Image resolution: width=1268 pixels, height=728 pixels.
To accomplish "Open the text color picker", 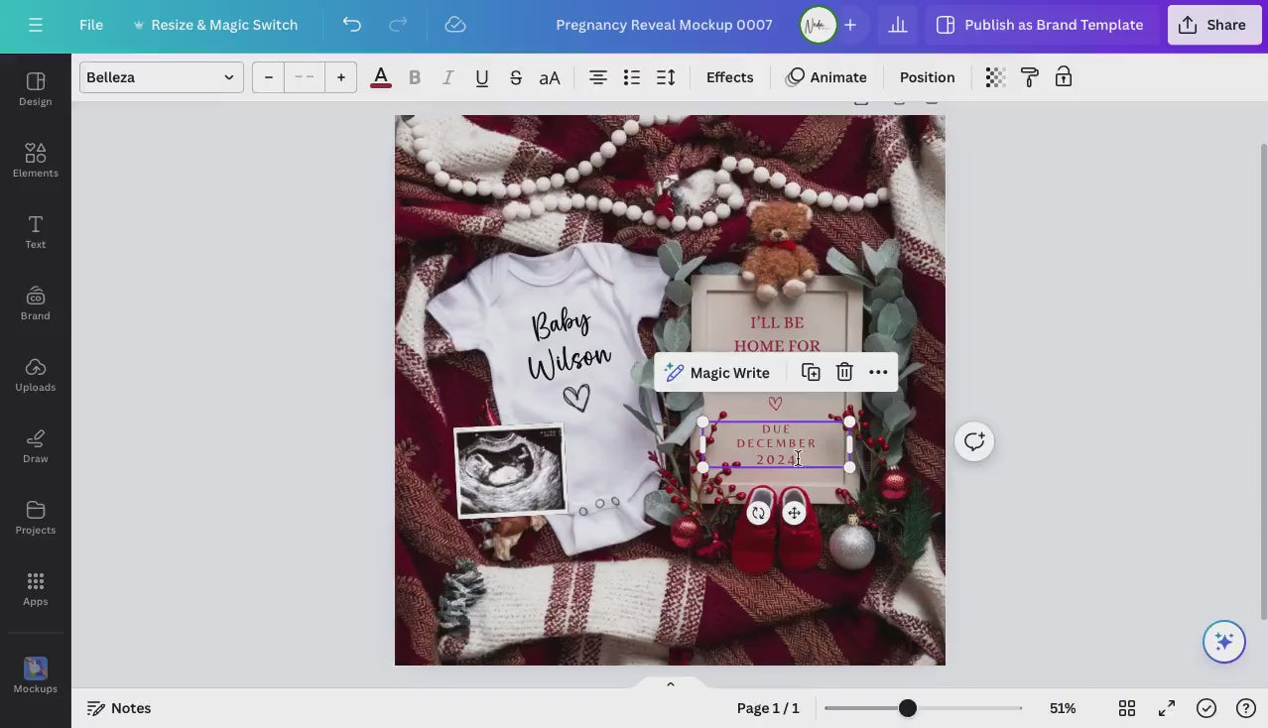I will pos(380,77).
